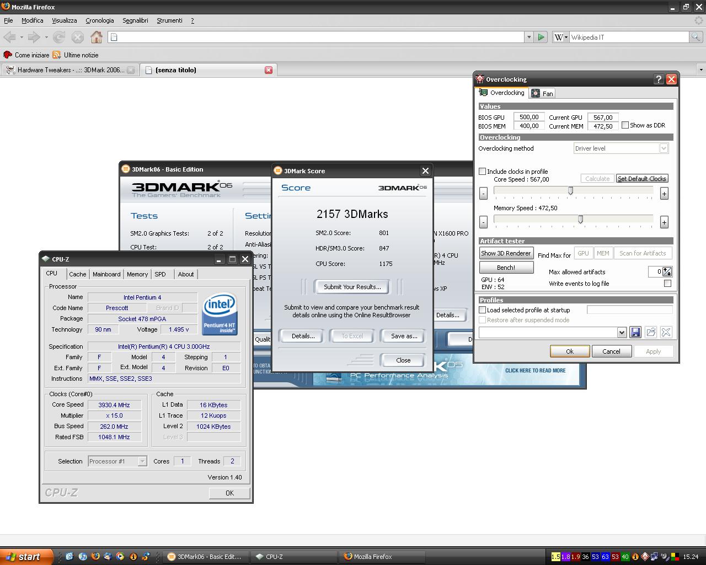The width and height of the screenshot is (706, 565).
Task: Click 'Set Default Clocks' button
Action: tap(642, 179)
